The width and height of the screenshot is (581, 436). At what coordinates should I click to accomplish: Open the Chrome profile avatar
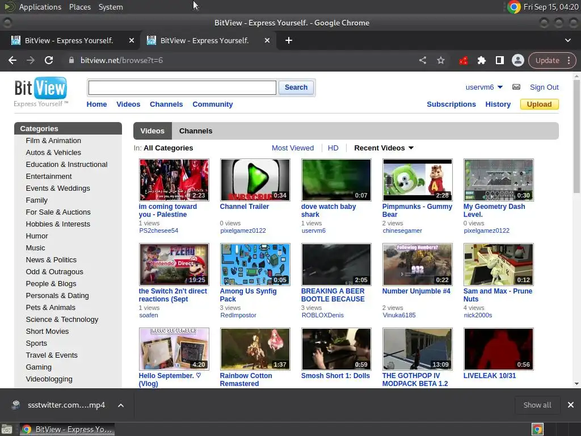(x=517, y=60)
